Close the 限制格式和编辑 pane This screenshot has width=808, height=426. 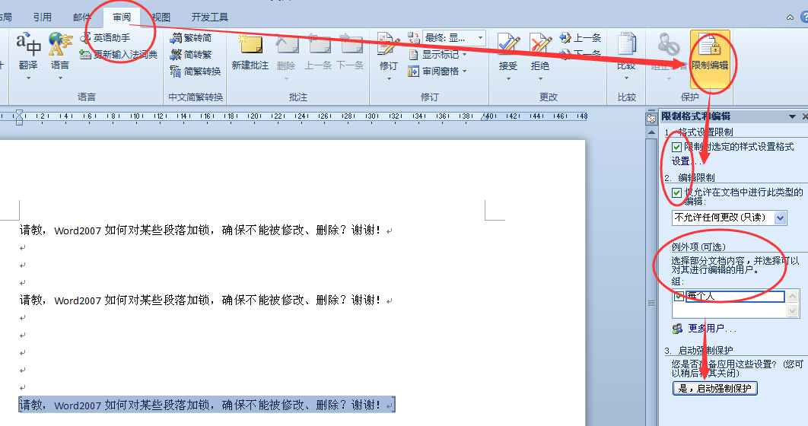coord(804,117)
